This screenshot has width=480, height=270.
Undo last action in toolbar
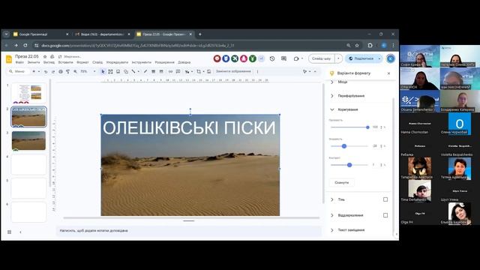[x=46, y=72]
